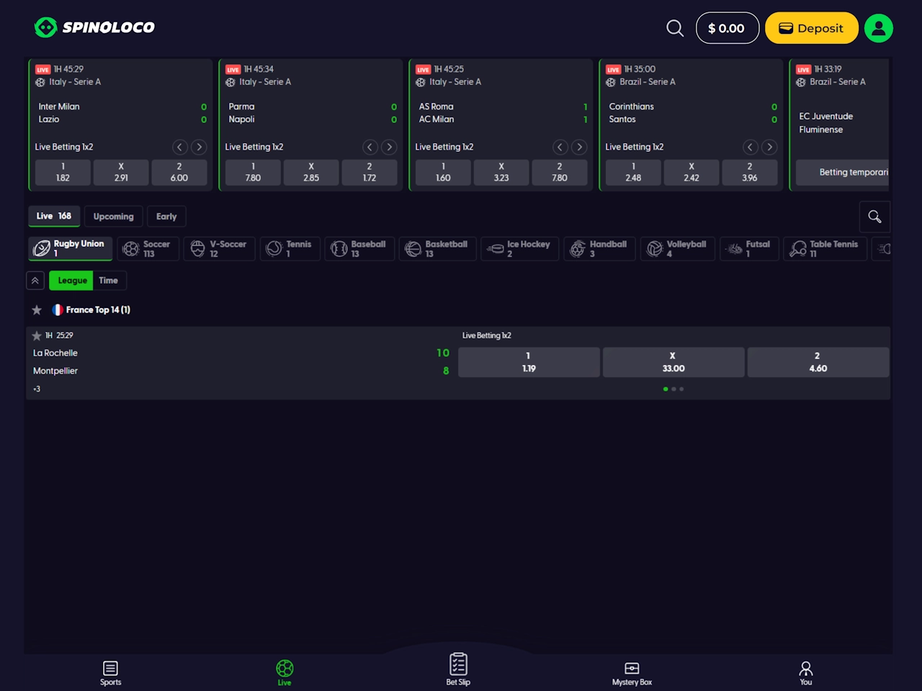Switch to the Upcoming tab

(113, 217)
